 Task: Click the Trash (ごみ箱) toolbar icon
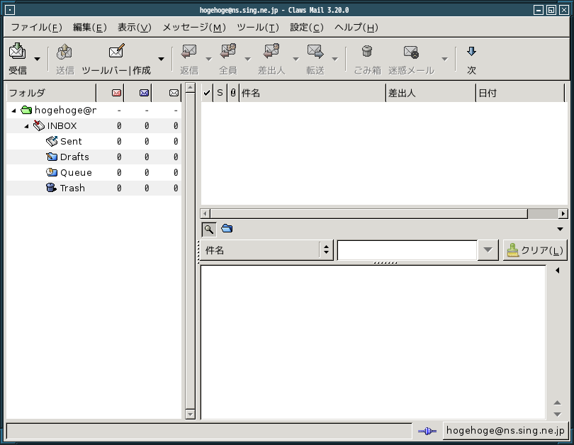pyautogui.click(x=367, y=52)
